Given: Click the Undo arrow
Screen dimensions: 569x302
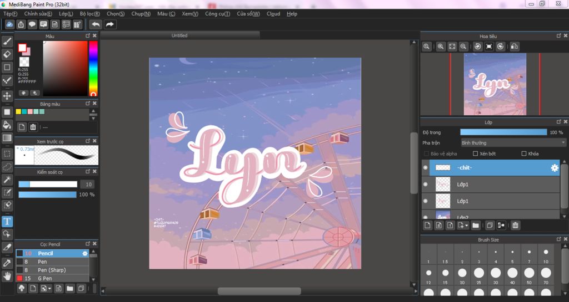Looking at the screenshot, I should click(x=96, y=24).
